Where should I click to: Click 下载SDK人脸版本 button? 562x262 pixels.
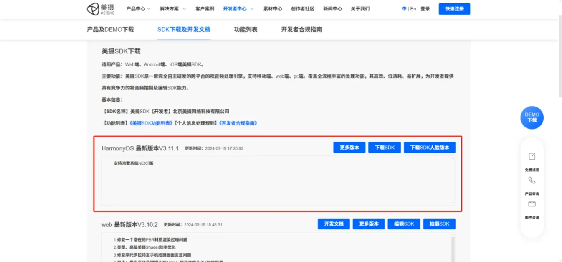(430, 148)
